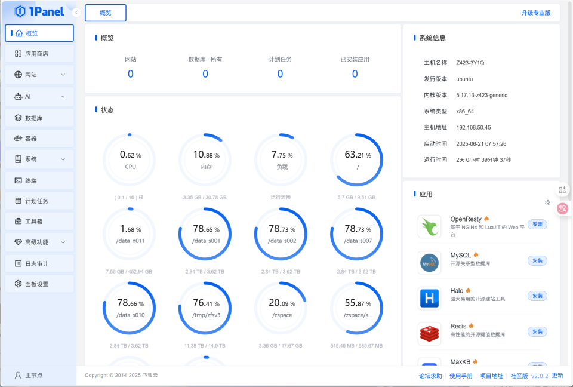
Task: Expand the 高级功能 submenu chevron
Action: point(63,242)
